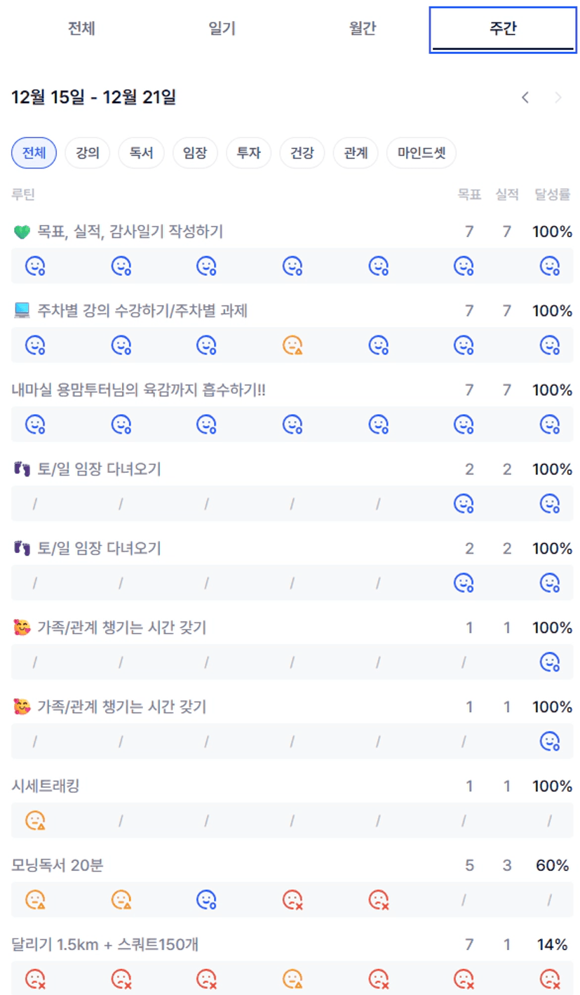Switch to the 월간 tab
The width and height of the screenshot is (580, 995).
tap(363, 29)
